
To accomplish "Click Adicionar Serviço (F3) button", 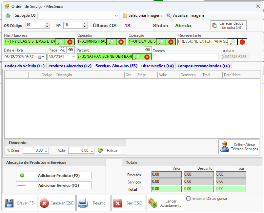I will [x=54, y=185].
